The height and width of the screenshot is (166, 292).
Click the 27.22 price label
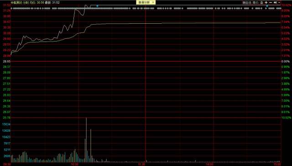point(7,89)
